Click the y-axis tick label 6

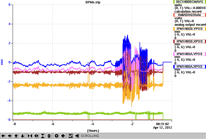[10, 5]
